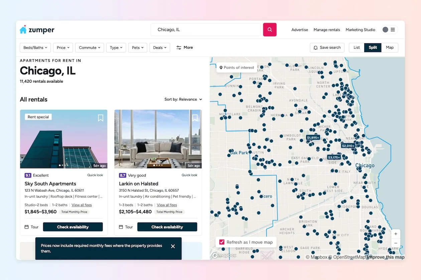Viewport: 421px width, 280px height.
Task: View all fees for Larkin on Halsted
Action: [x=167, y=205]
